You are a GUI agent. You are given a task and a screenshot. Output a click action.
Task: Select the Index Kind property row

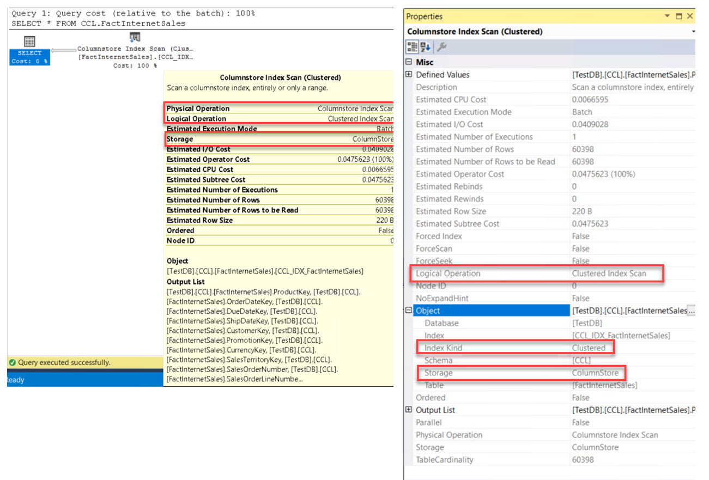[443, 348]
